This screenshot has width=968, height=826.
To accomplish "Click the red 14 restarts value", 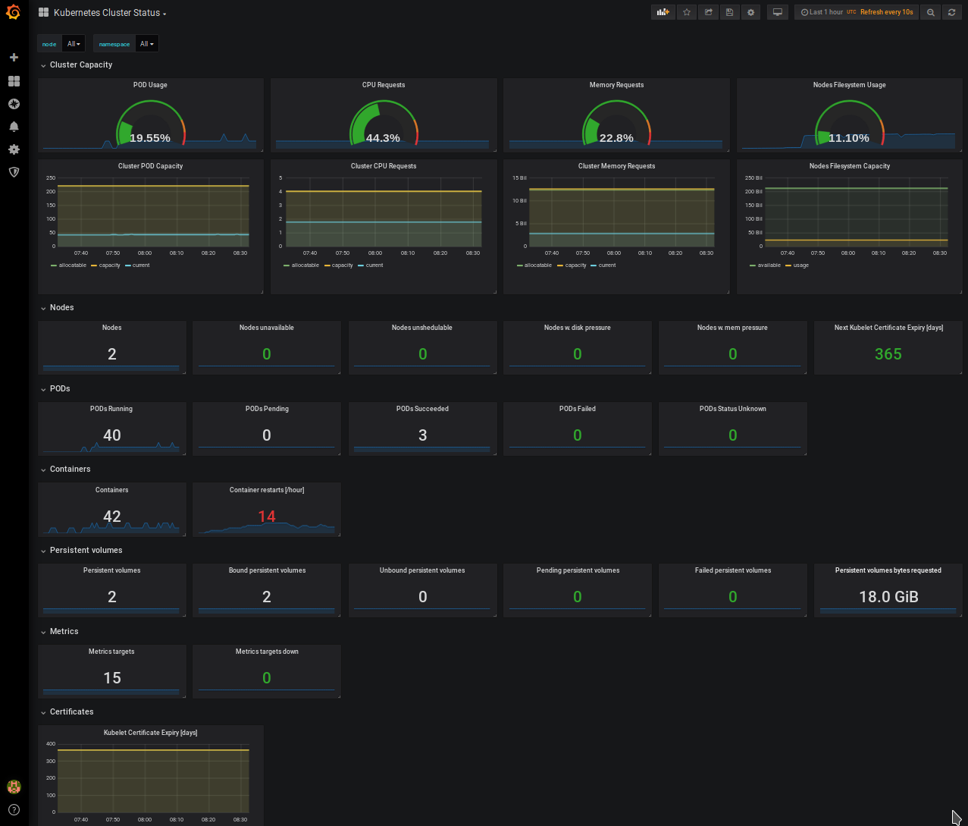I will (267, 517).
